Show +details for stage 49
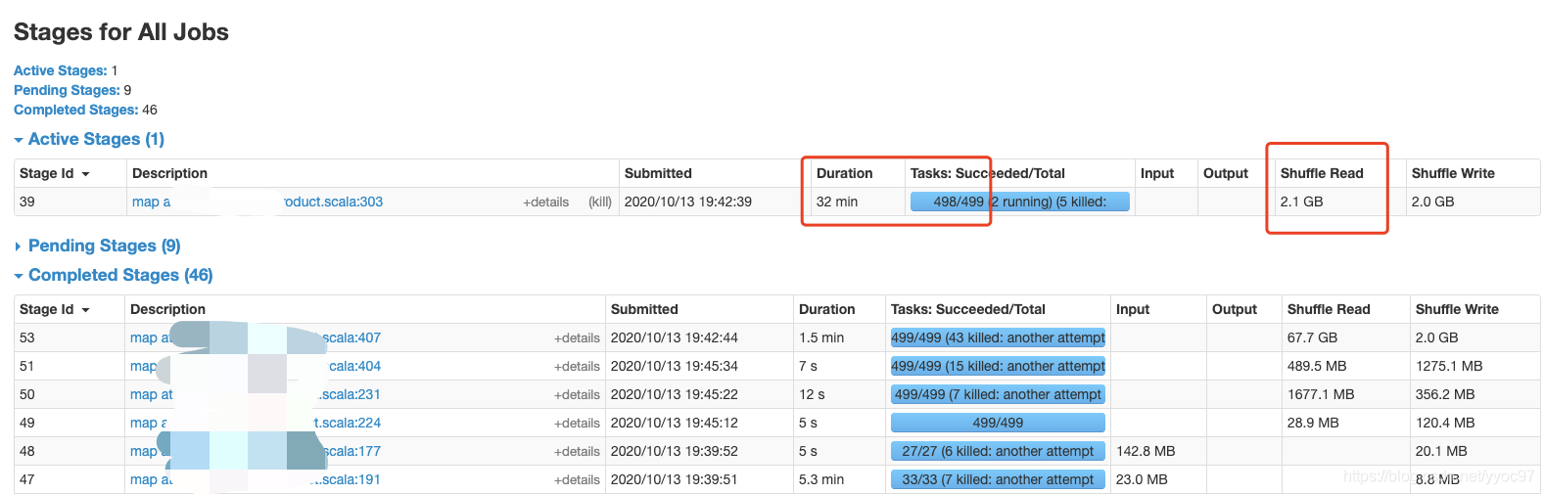The height and width of the screenshot is (494, 1544). pos(577,424)
